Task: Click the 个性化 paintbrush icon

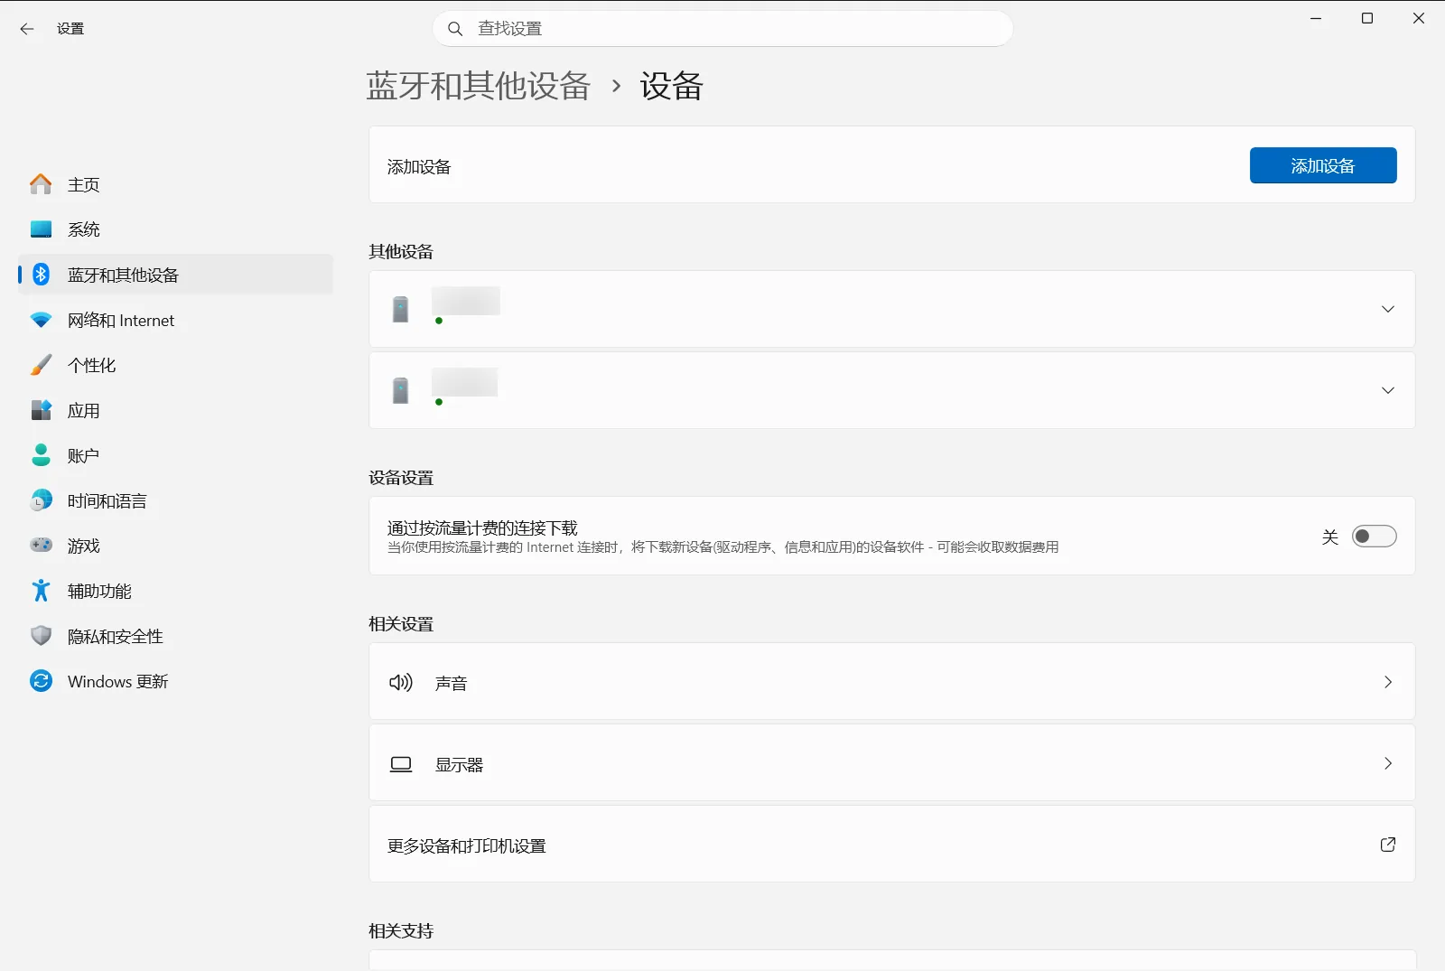Action: [41, 365]
